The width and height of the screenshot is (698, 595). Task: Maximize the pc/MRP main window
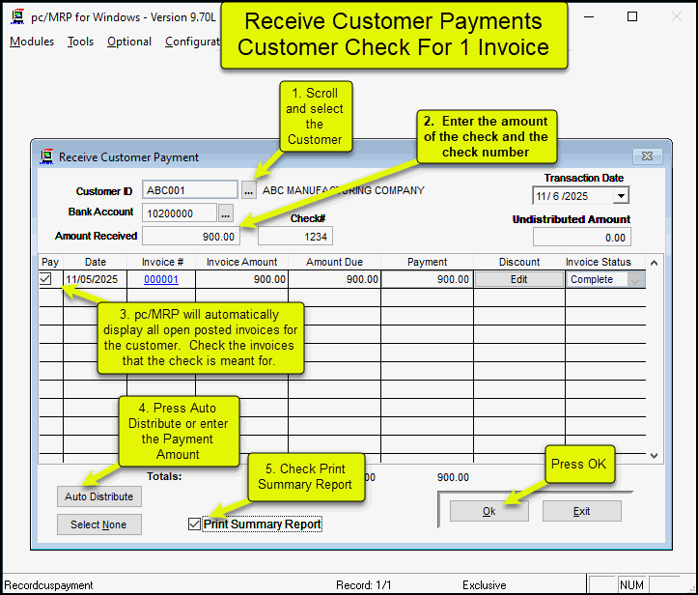632,17
